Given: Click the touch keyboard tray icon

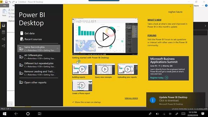Looking at the screenshot, I should pyautogui.click(x=183, y=114).
